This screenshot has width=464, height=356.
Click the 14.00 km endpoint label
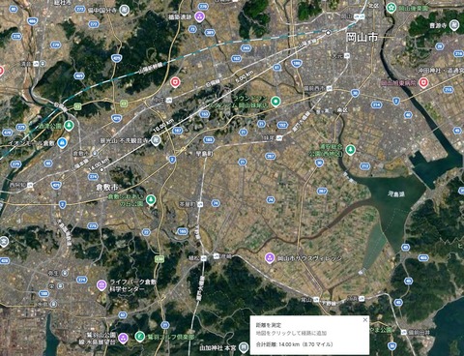[99, 163]
